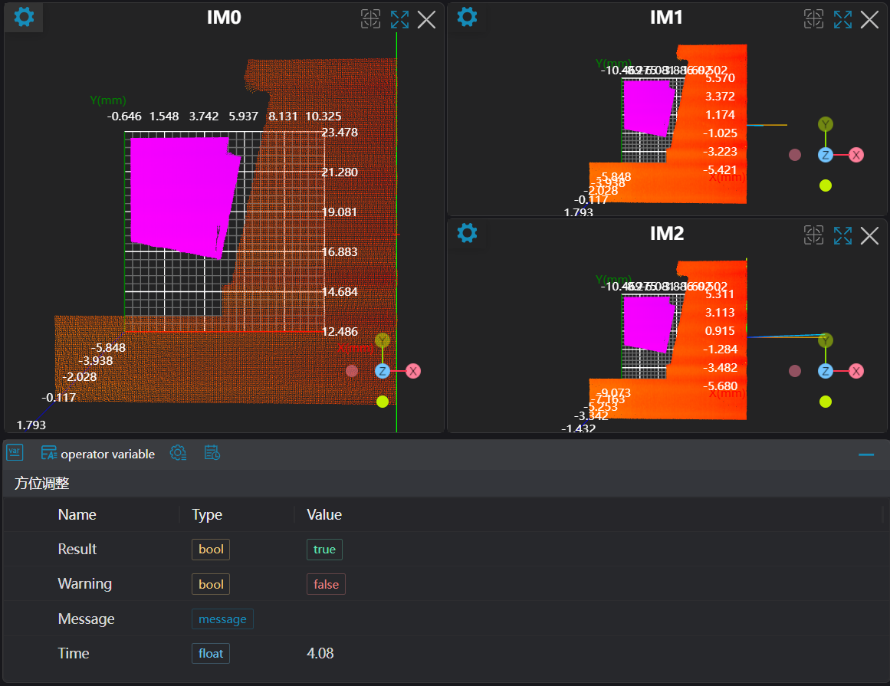Open settings gear in IM1 viewer
890x686 pixels.
(x=467, y=17)
